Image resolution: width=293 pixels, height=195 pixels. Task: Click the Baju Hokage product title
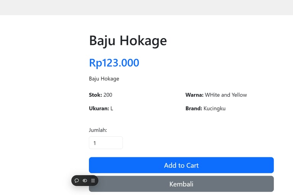[128, 40]
